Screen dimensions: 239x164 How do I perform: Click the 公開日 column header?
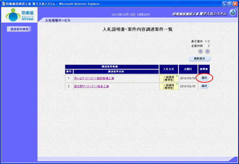point(188,69)
